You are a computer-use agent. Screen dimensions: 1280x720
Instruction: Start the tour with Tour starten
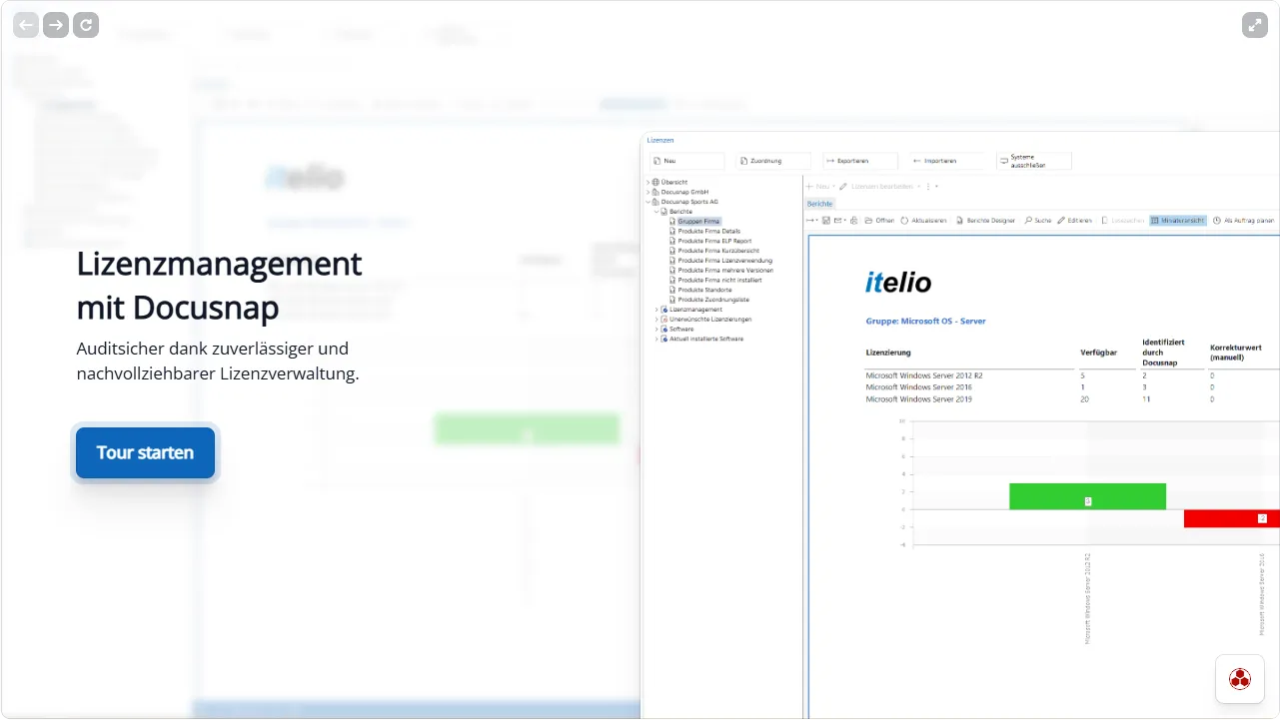(145, 452)
